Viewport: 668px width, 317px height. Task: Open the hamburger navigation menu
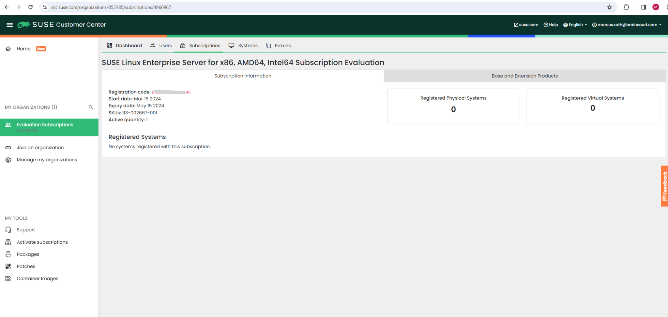tap(9, 24)
